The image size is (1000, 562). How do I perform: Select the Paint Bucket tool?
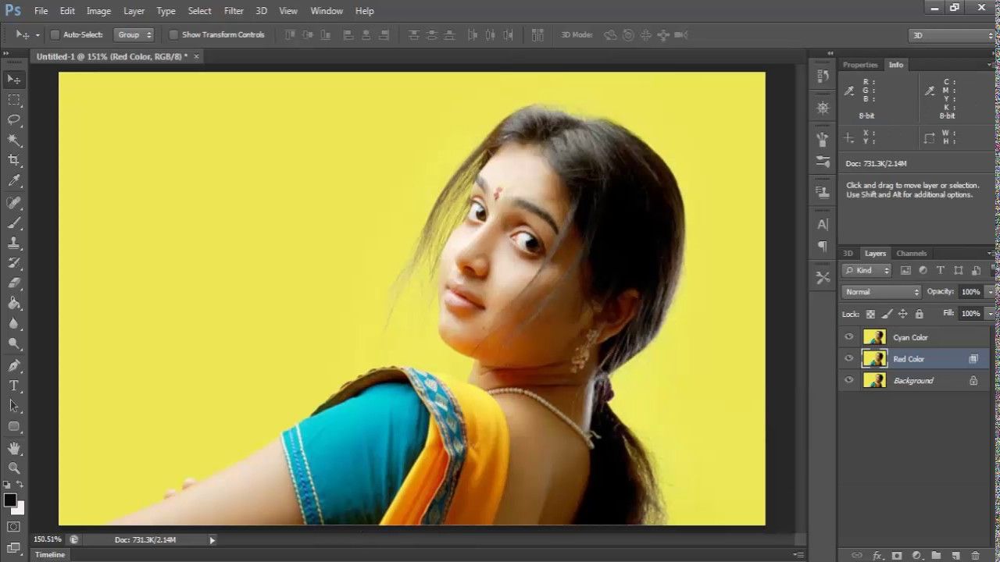coord(14,304)
